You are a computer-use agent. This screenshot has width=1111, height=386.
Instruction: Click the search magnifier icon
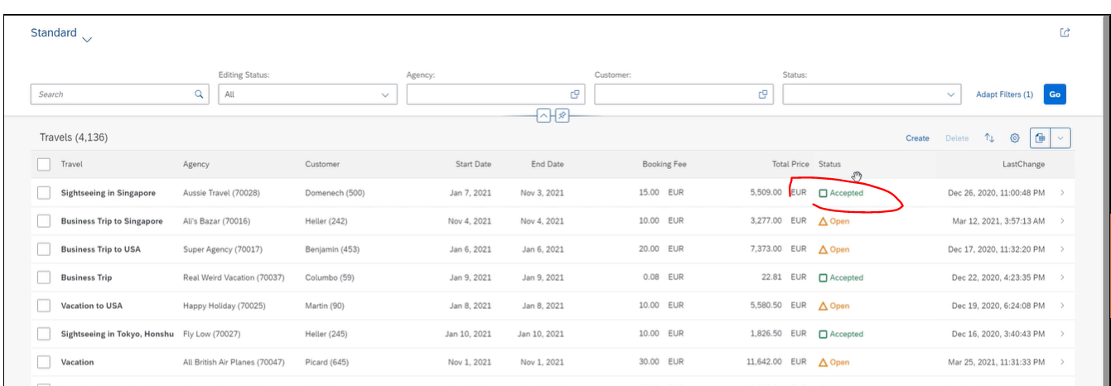199,94
